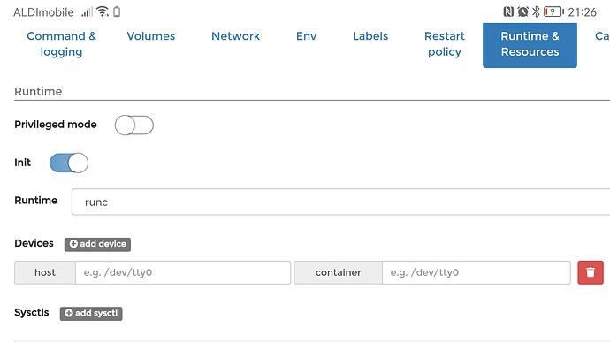This screenshot has height=343, width=610.
Task: Delete the device mapping with trash icon
Action: (591, 272)
